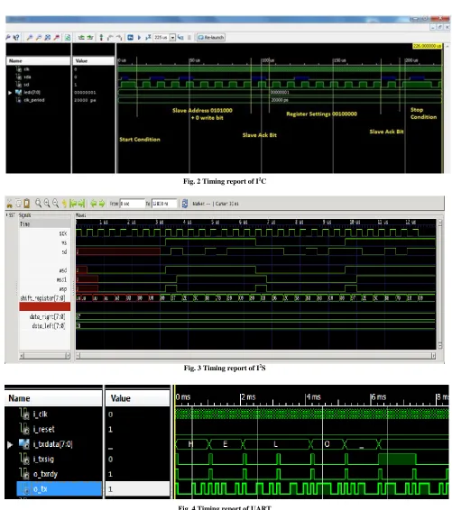Expand the leds[7:0] bus signal
This screenshot has height=510, width=452.
[x=10, y=93]
